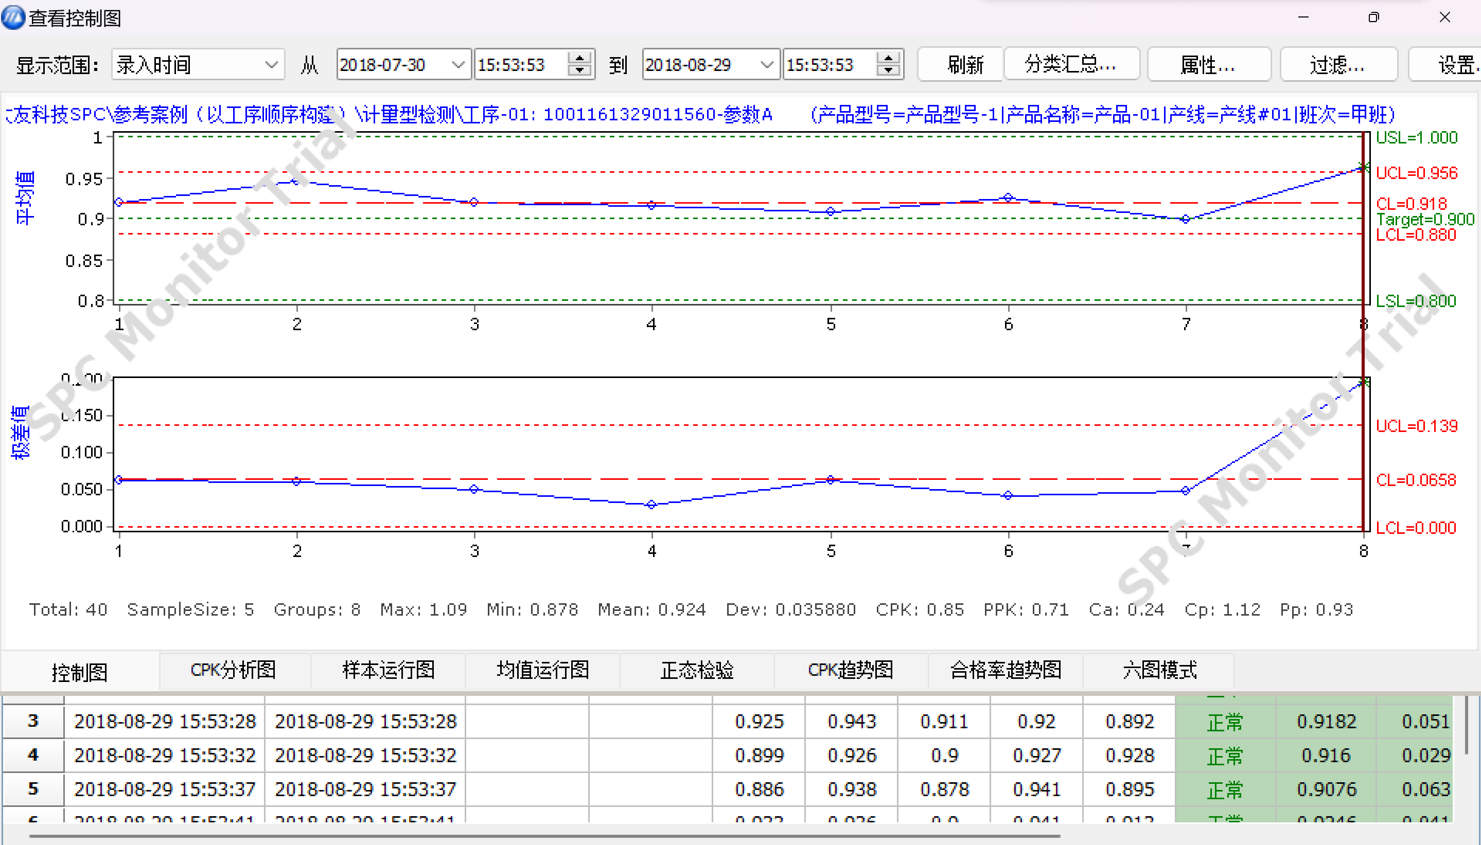Open the 合格率趋势图 pass rate view
The image size is (1481, 845).
click(x=1005, y=670)
